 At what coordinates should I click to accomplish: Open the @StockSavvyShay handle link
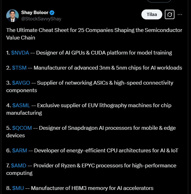(41, 19)
